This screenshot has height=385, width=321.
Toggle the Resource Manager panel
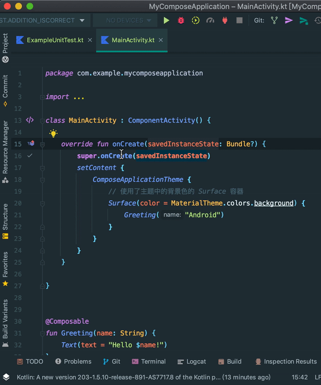(x=5, y=152)
